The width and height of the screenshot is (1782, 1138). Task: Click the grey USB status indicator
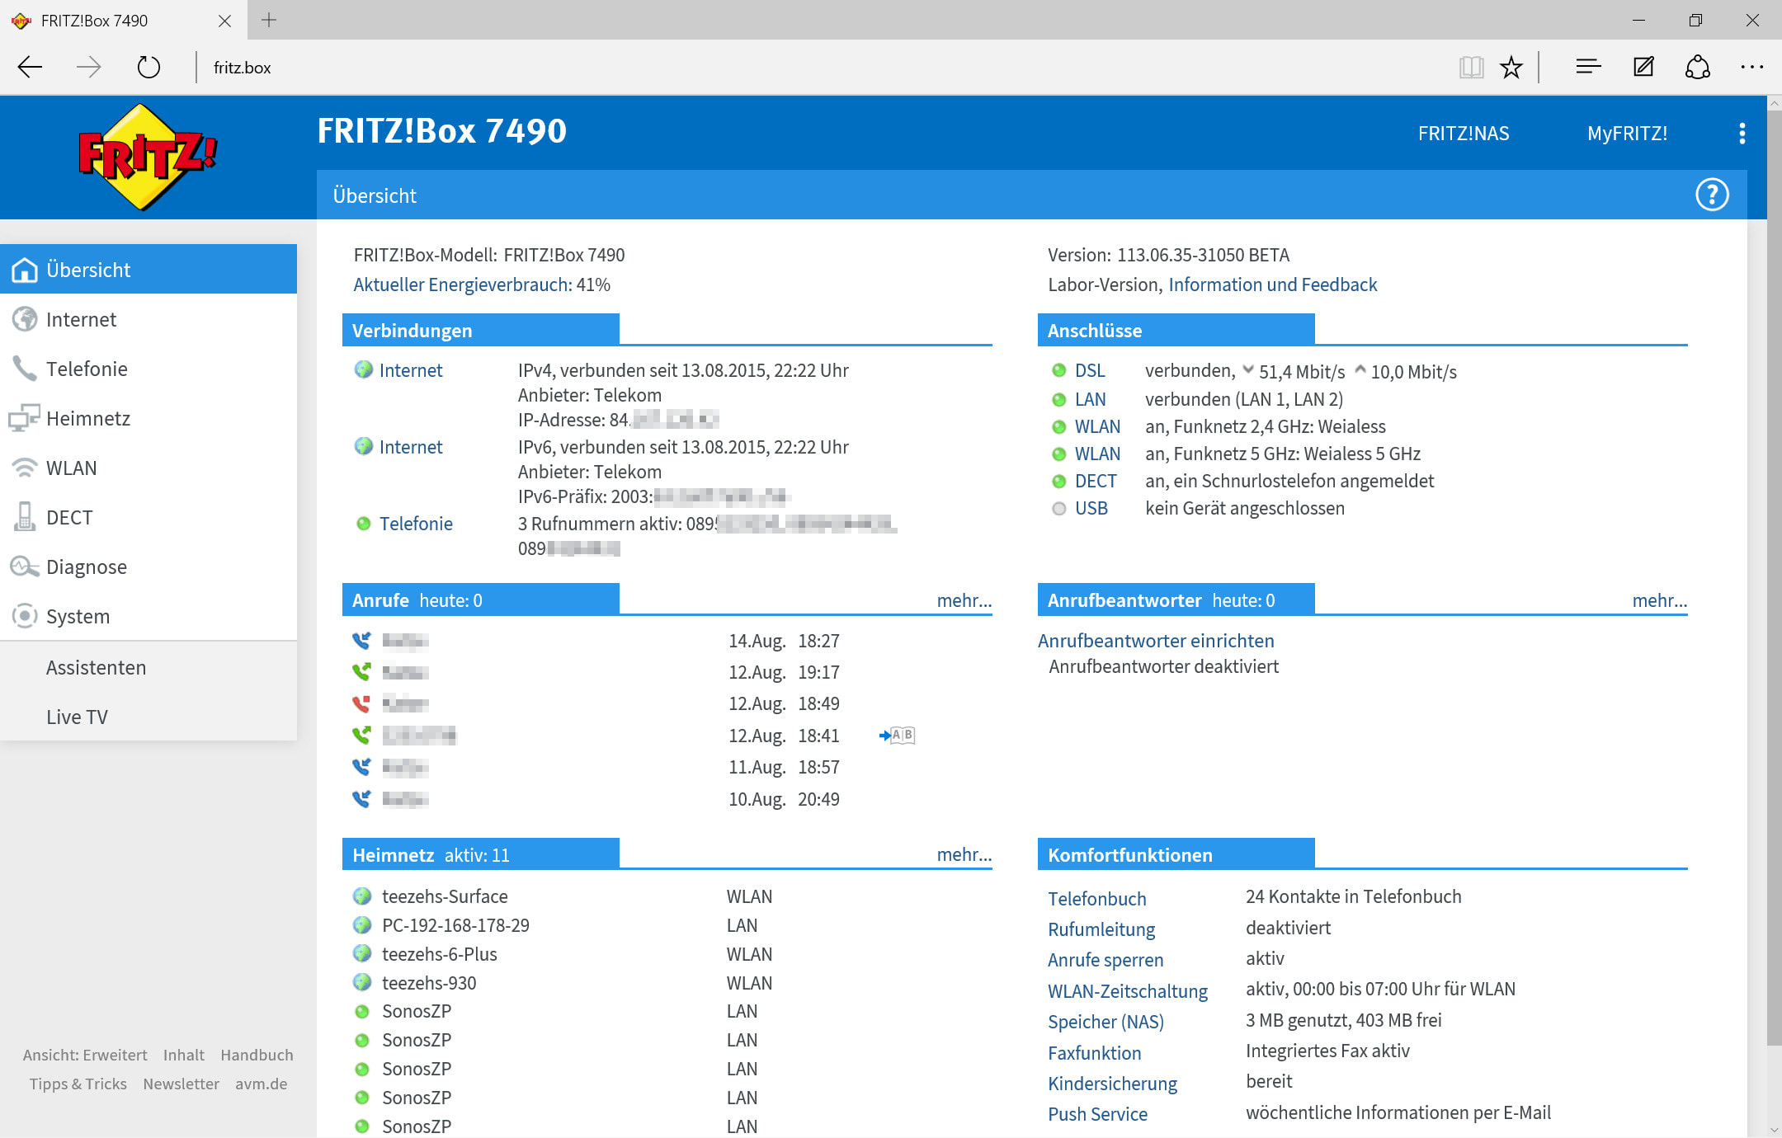click(x=1059, y=509)
